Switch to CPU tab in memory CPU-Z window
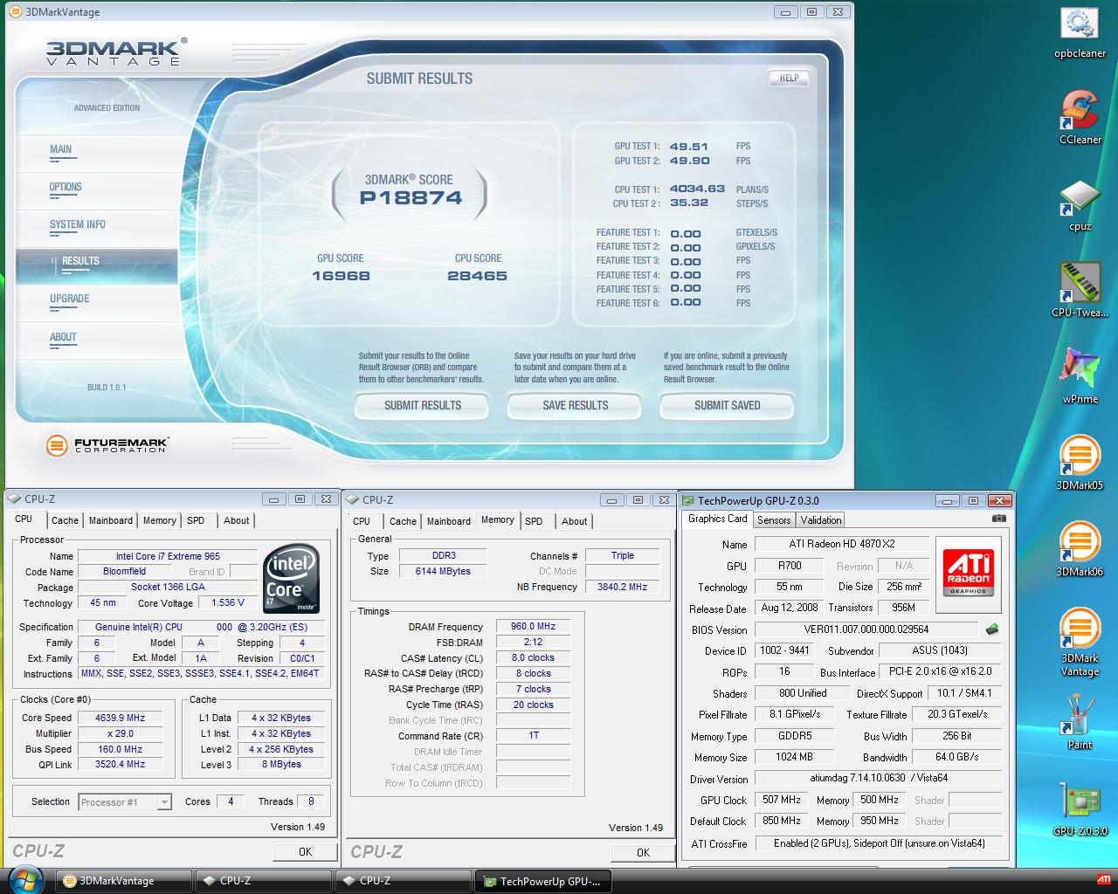Image resolution: width=1118 pixels, height=894 pixels. point(362,521)
